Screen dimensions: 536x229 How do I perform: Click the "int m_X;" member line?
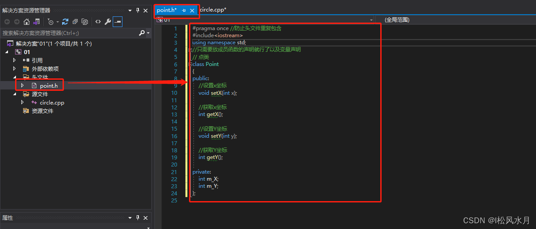209,179
